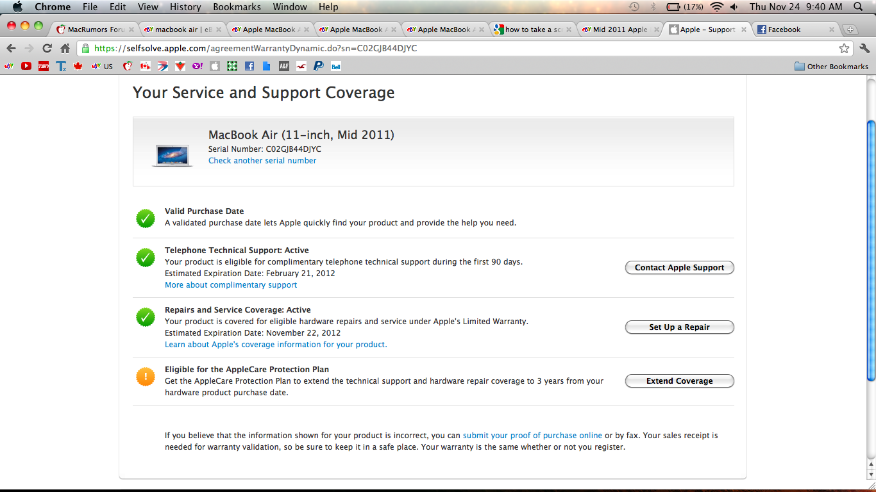Viewport: 876px width, 492px height.
Task: Switch to the macbook air eBay tab
Action: [x=183, y=29]
